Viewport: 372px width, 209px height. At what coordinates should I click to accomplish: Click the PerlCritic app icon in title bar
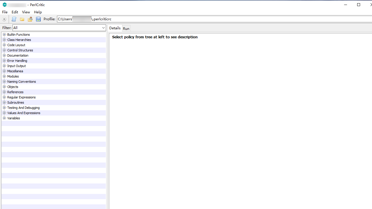[4, 5]
